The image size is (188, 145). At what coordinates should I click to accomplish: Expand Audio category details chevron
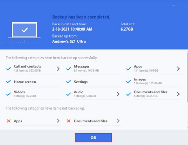point(118,94)
